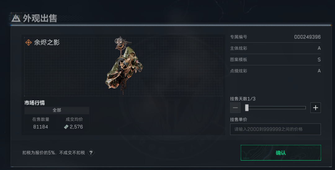Click the currency ticket icon beside 2,576
The image size is (335, 170).
[66, 127]
